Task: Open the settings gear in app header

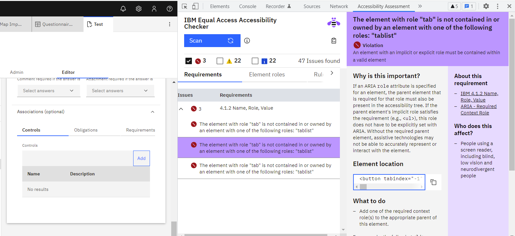Action: 139,9
